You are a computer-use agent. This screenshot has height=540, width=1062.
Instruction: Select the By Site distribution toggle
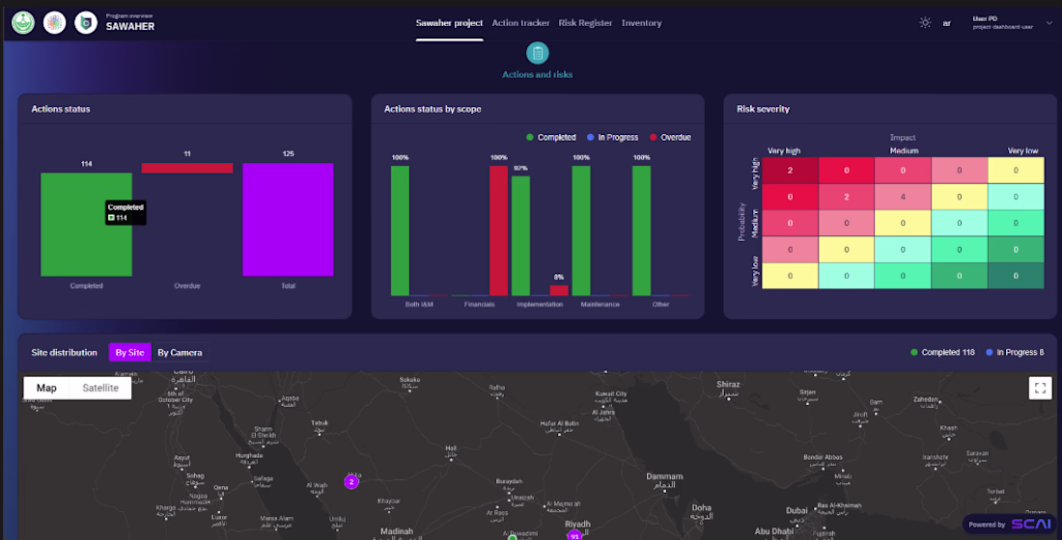[x=129, y=353]
